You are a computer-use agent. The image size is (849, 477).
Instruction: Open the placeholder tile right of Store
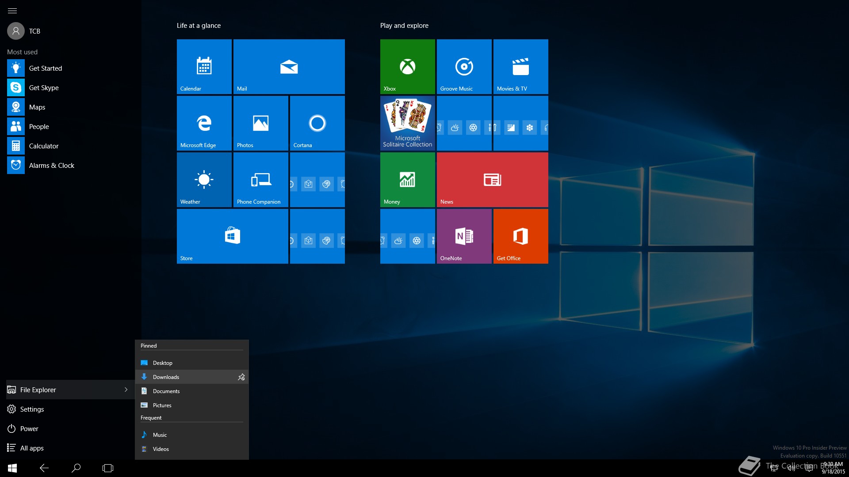[317, 236]
